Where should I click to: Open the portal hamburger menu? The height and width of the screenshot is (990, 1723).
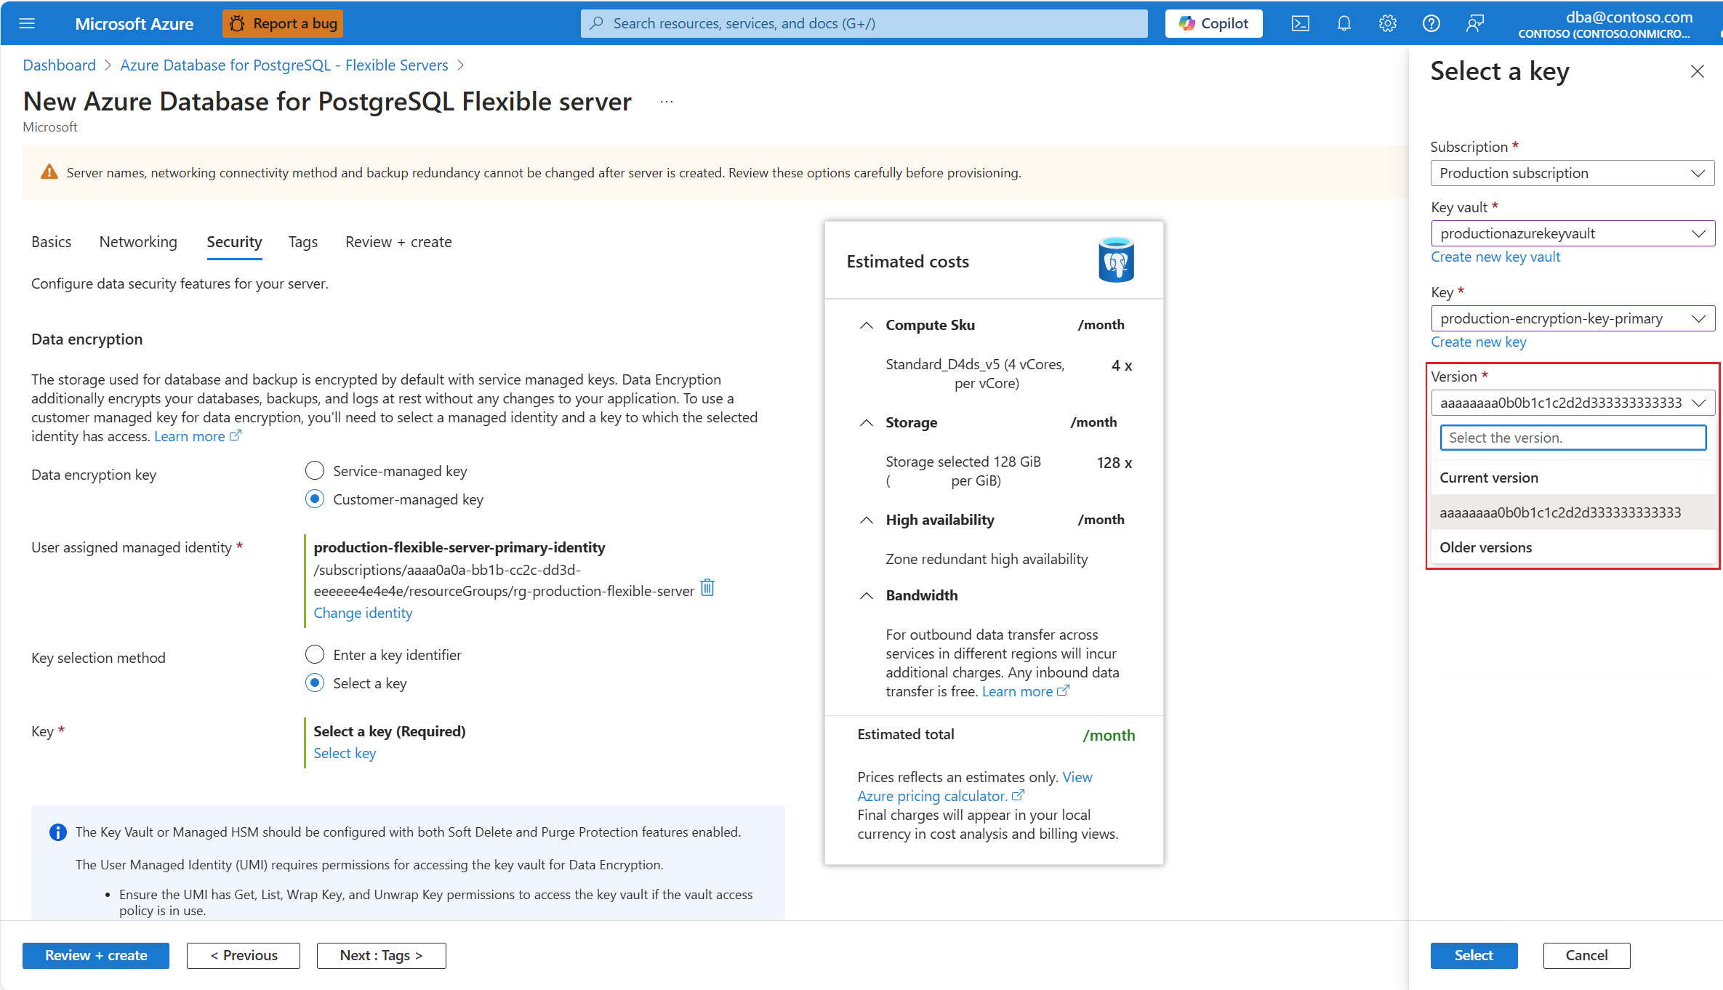coord(27,23)
